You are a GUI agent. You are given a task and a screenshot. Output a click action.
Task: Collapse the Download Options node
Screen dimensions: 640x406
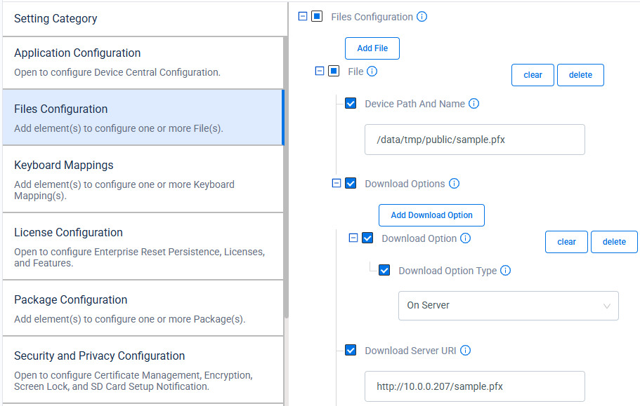[337, 183]
